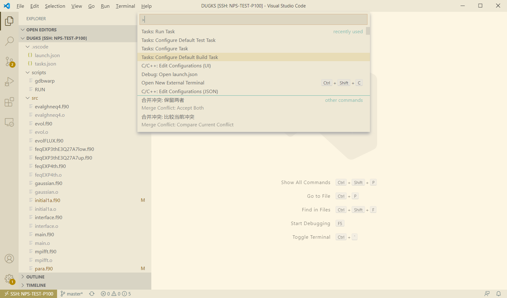Select Merge Conflict: Compare Current Conflict
Image resolution: width=507 pixels, height=298 pixels.
254,121
